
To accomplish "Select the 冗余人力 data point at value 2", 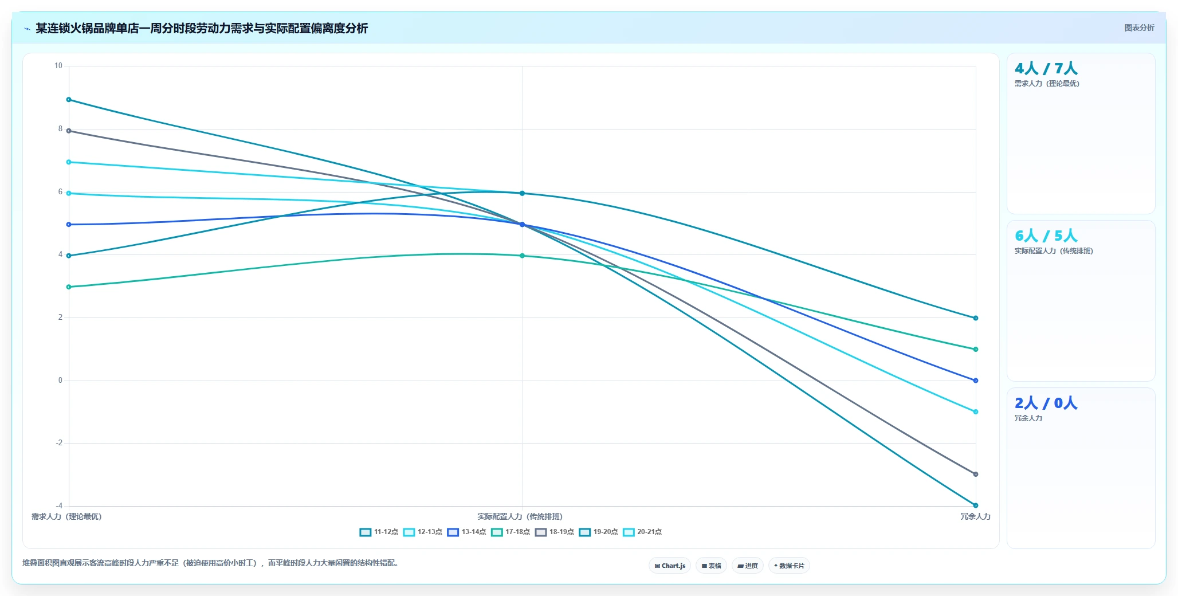I will (x=976, y=318).
